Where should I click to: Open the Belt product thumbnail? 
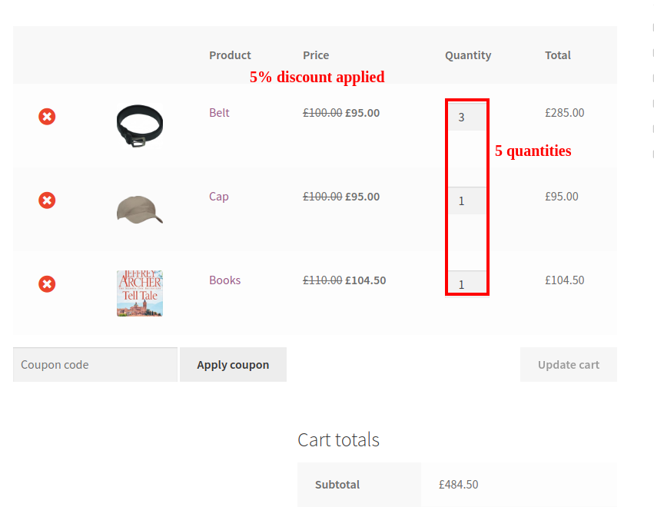tap(140, 126)
